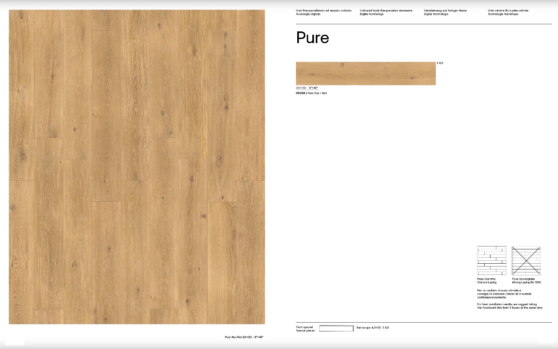This screenshot has height=349, width=558.
Task: Click the Correct Laying diagram icon
Action: 491,260
